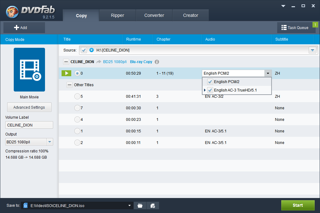Close the English PCM/2 audio dropdown

268,73
